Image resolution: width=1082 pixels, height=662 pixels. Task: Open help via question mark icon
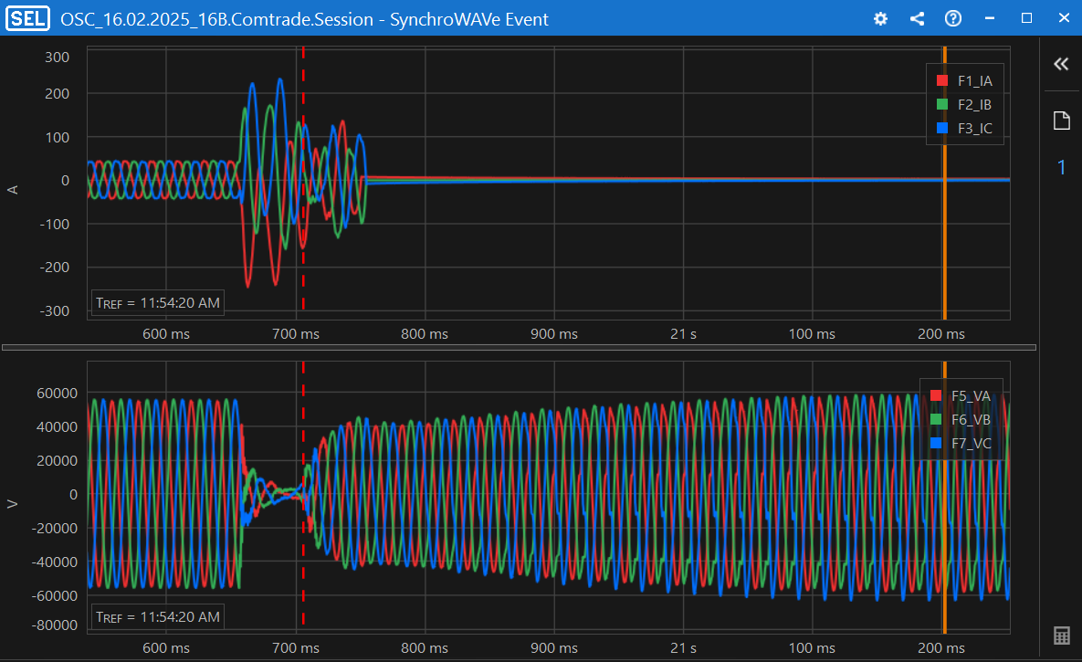coord(952,18)
